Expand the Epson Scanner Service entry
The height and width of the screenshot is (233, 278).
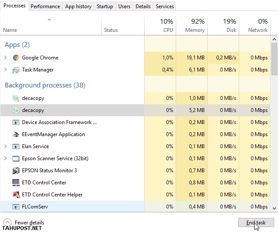tap(6, 158)
